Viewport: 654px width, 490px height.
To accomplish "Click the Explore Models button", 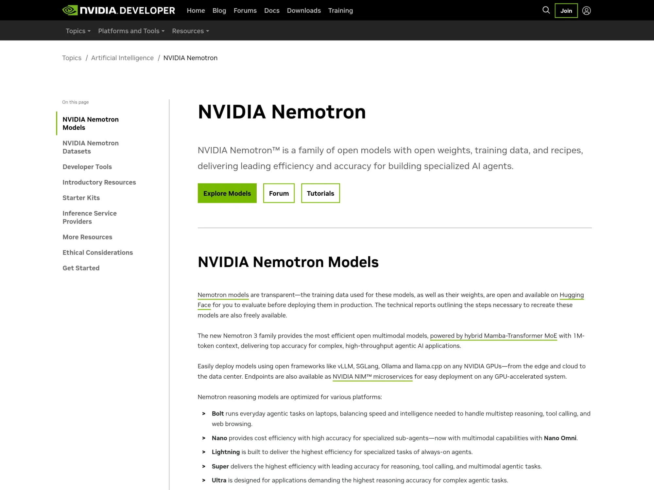I will [x=227, y=193].
